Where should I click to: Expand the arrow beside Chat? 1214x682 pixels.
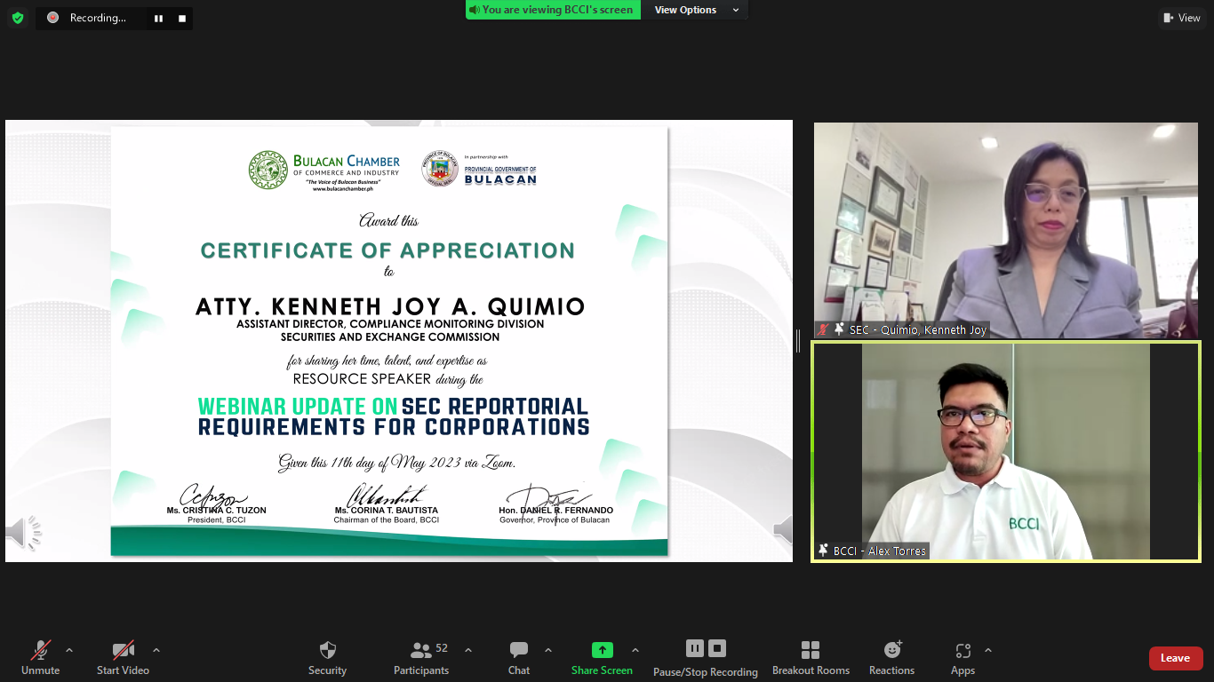coord(547,650)
